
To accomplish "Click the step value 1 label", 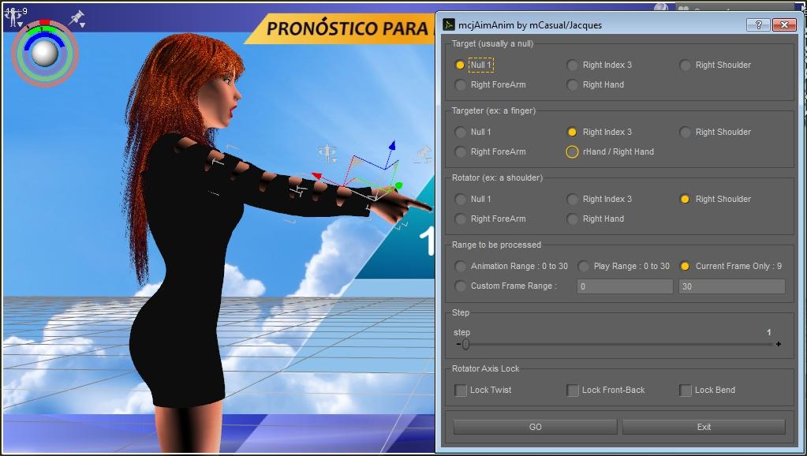I will [769, 332].
